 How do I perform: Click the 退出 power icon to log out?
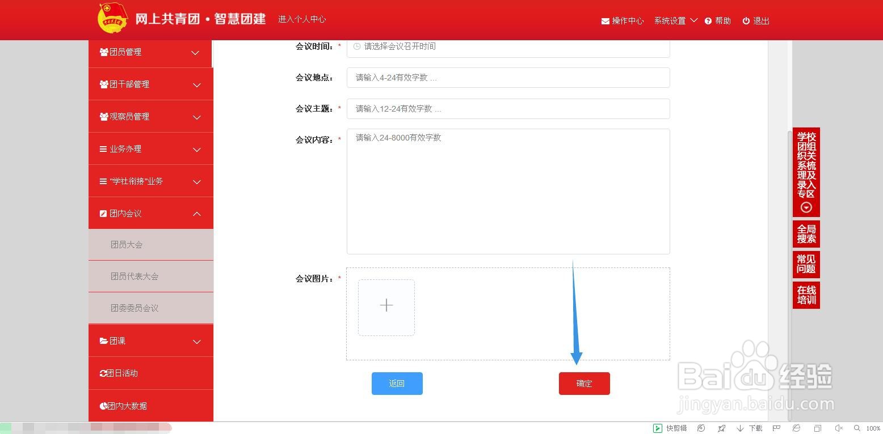(x=745, y=21)
